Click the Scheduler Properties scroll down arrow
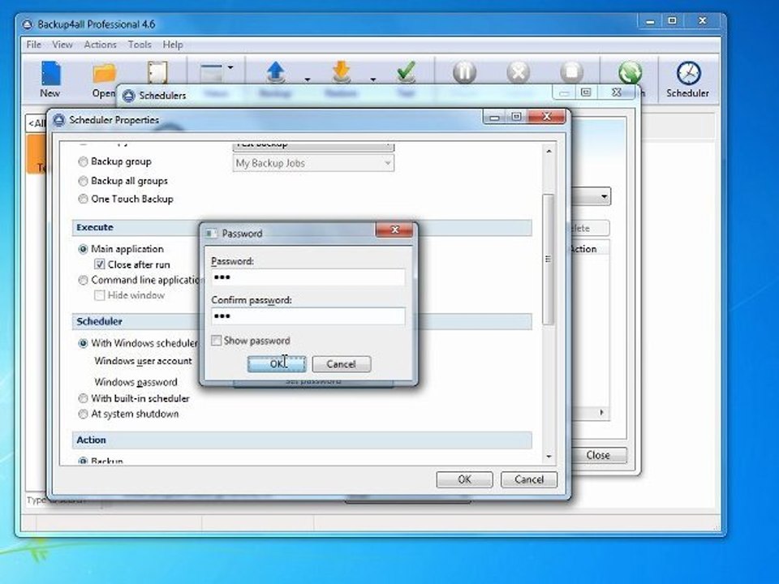 pos(549,457)
